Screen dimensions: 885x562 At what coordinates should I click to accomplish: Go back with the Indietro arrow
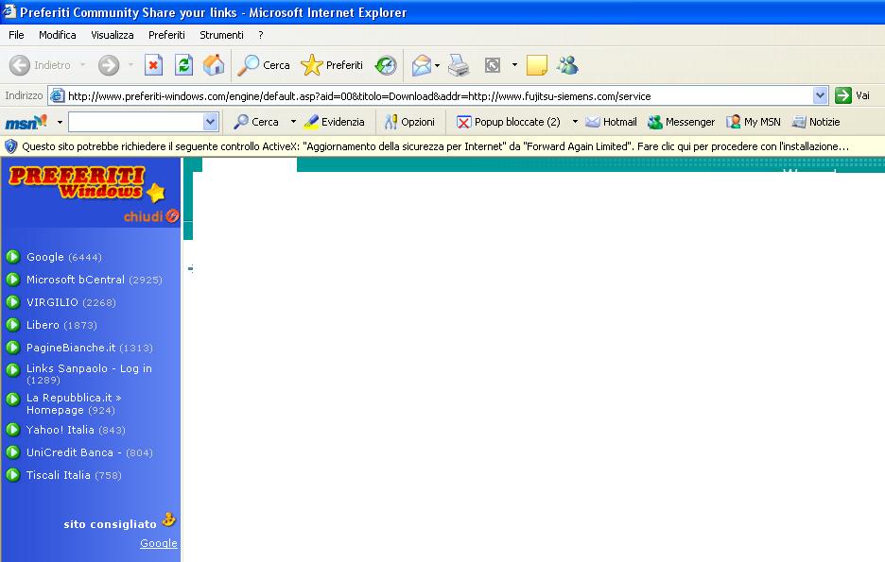pyautogui.click(x=40, y=65)
